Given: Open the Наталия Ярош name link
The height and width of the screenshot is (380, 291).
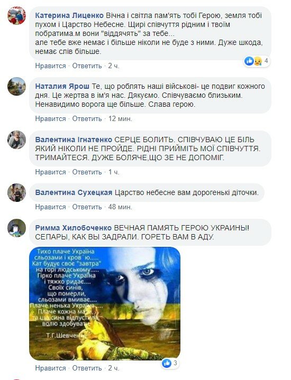Looking at the screenshot, I should tap(62, 86).
